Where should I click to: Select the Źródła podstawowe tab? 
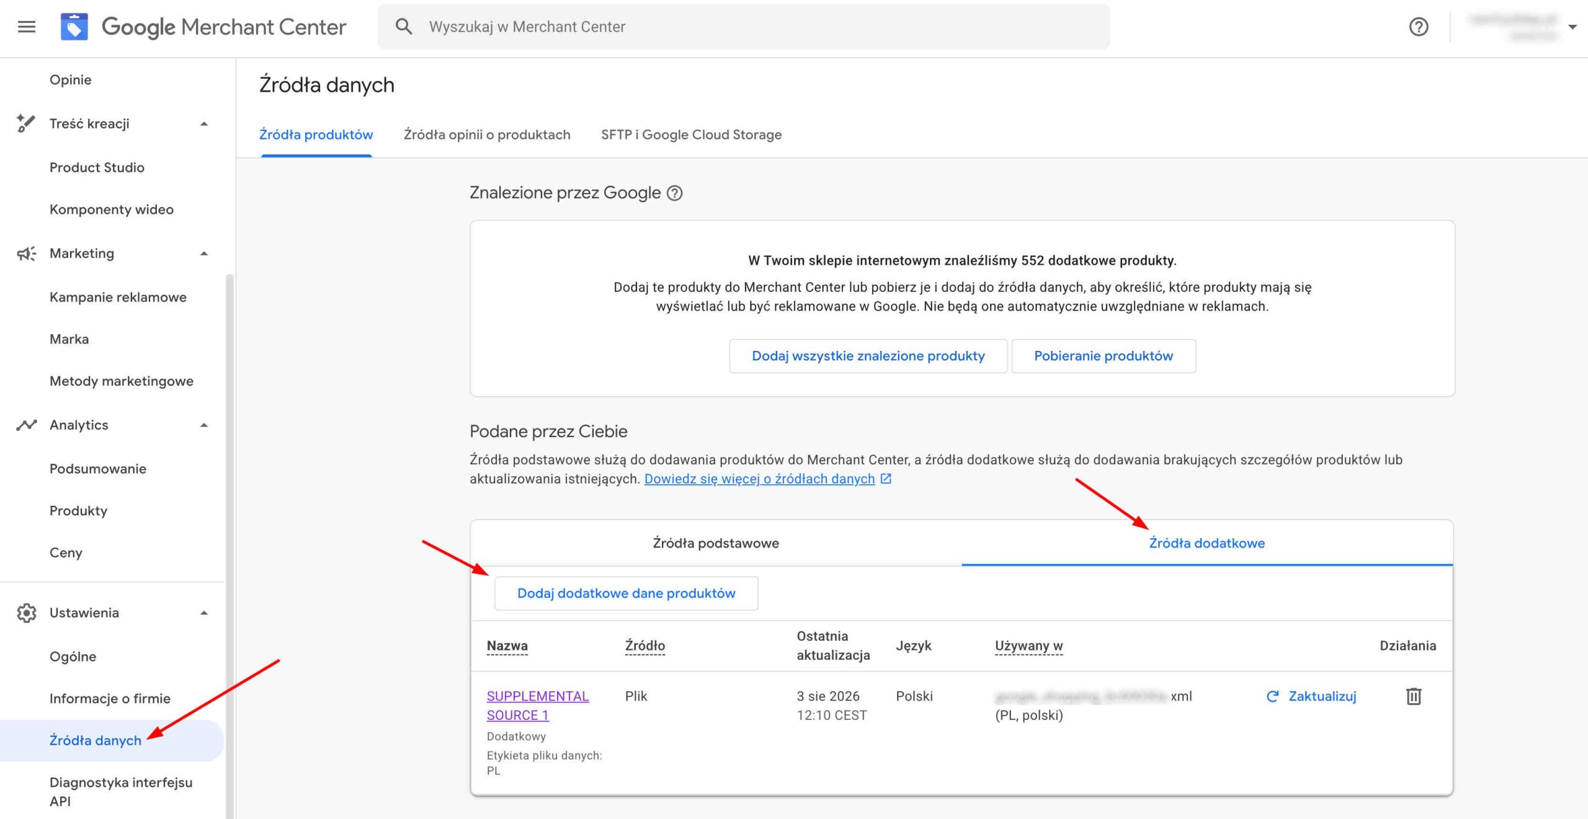(716, 543)
